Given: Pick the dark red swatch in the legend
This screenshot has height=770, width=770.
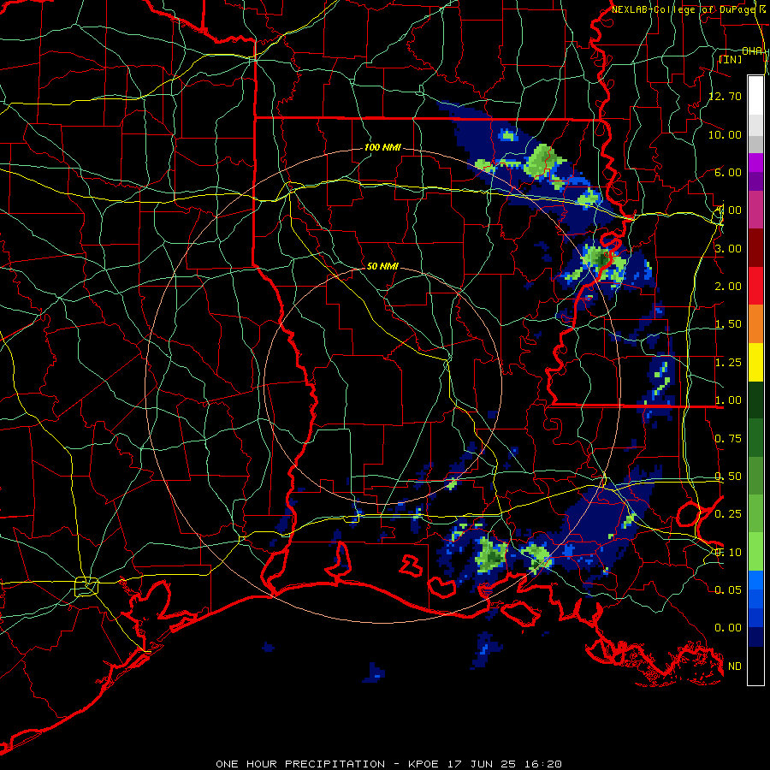Looking at the screenshot, I should coord(755,248).
